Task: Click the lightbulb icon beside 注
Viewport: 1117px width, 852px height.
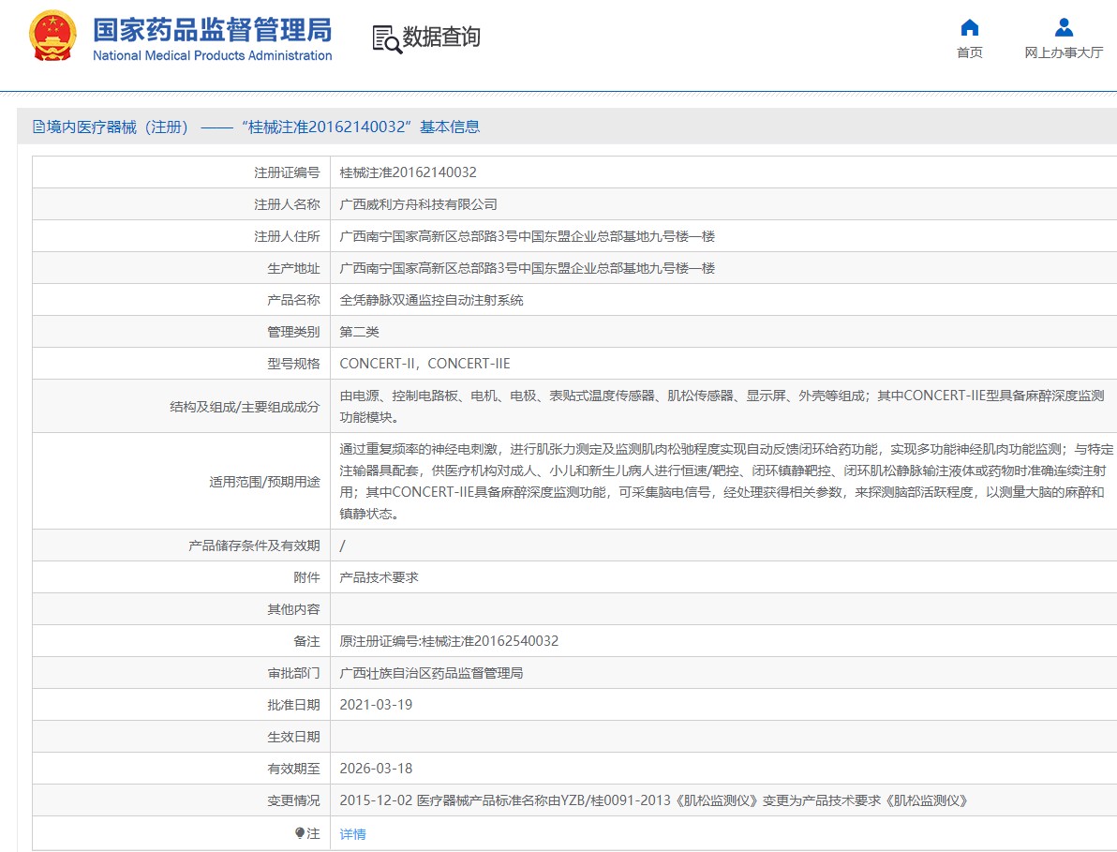Action: point(300,832)
